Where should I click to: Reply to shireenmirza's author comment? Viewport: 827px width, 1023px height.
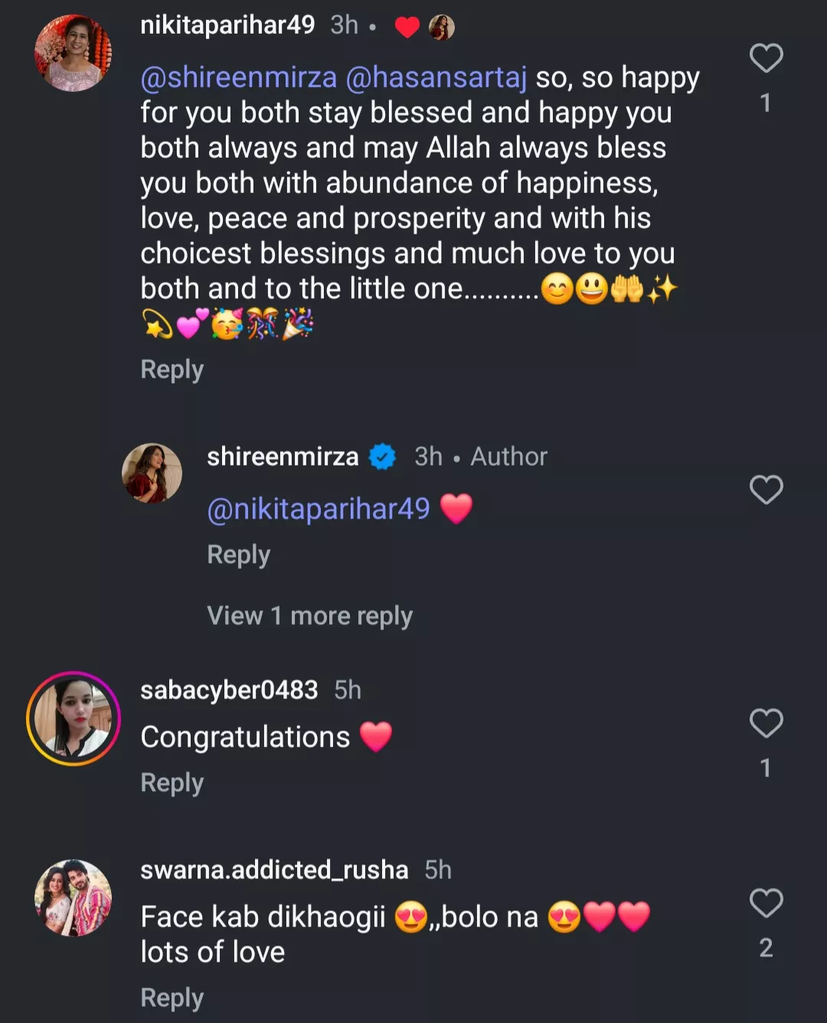coord(238,554)
